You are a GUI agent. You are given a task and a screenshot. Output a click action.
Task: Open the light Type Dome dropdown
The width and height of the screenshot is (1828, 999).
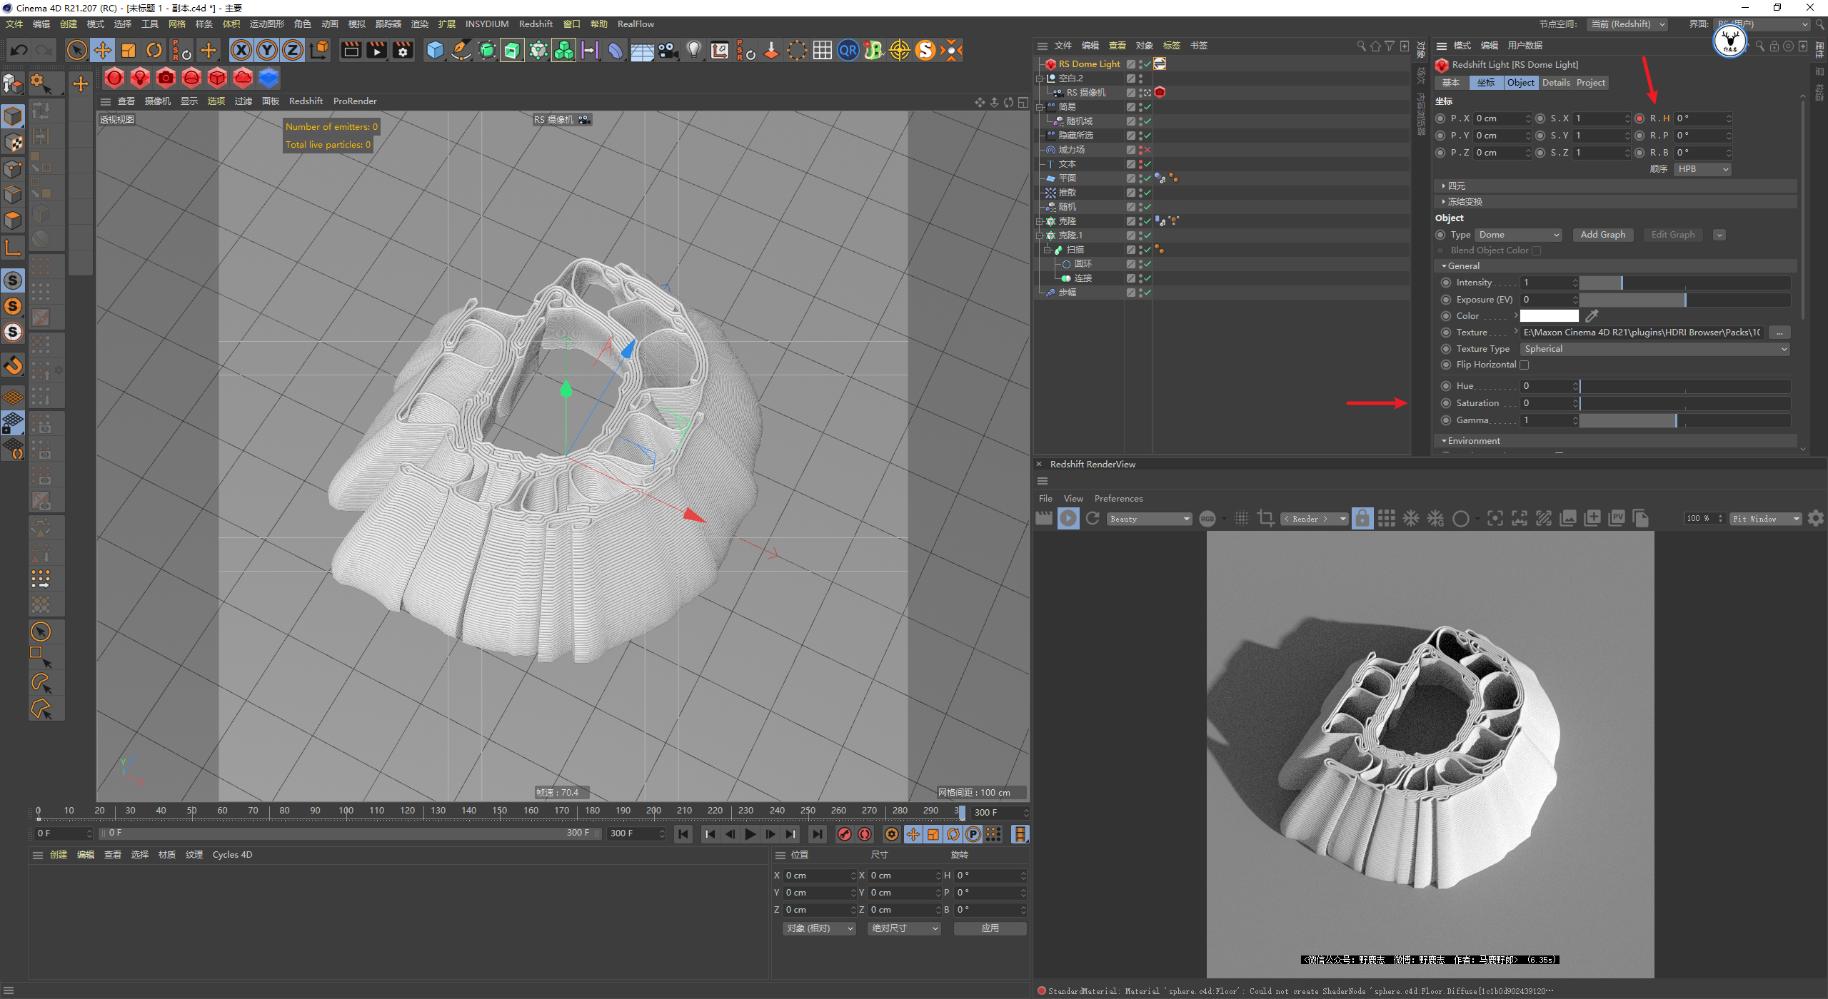pyautogui.click(x=1519, y=235)
